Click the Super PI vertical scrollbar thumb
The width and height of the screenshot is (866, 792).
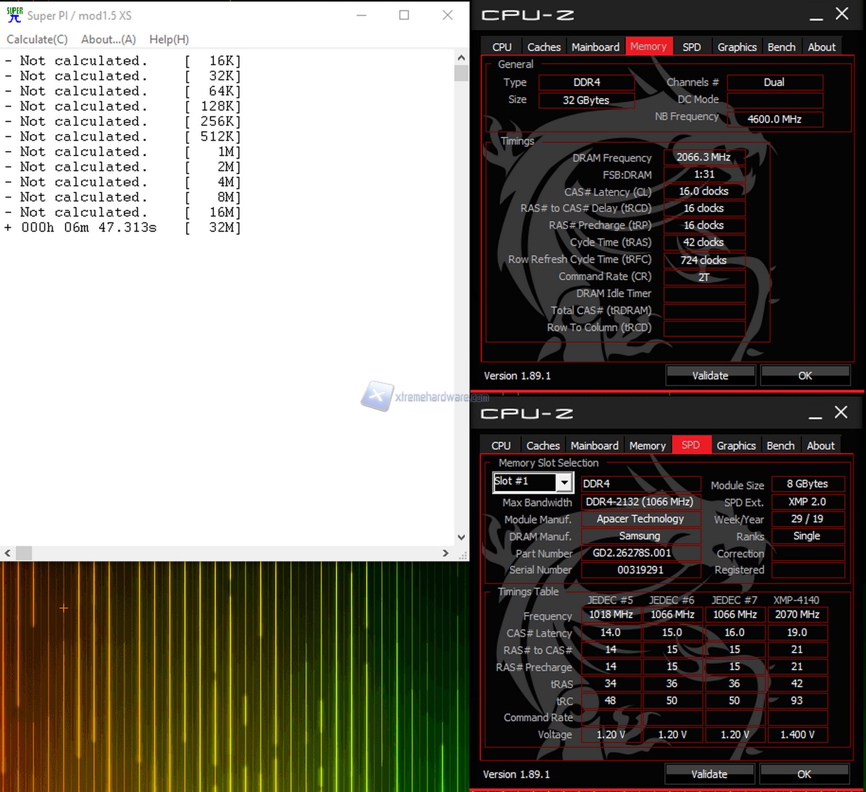pos(461,73)
